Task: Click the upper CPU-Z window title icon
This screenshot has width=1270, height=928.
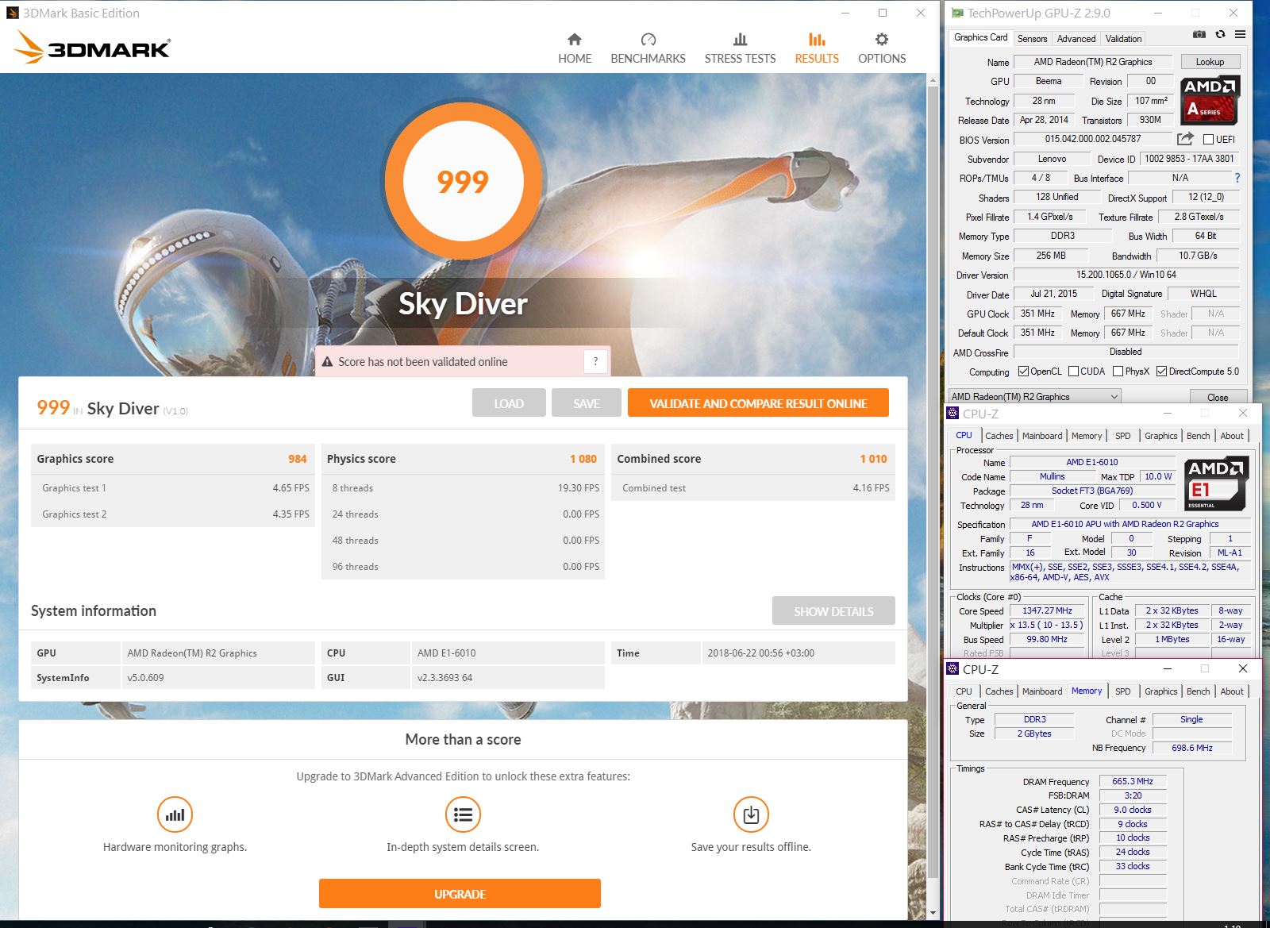Action: pos(953,414)
